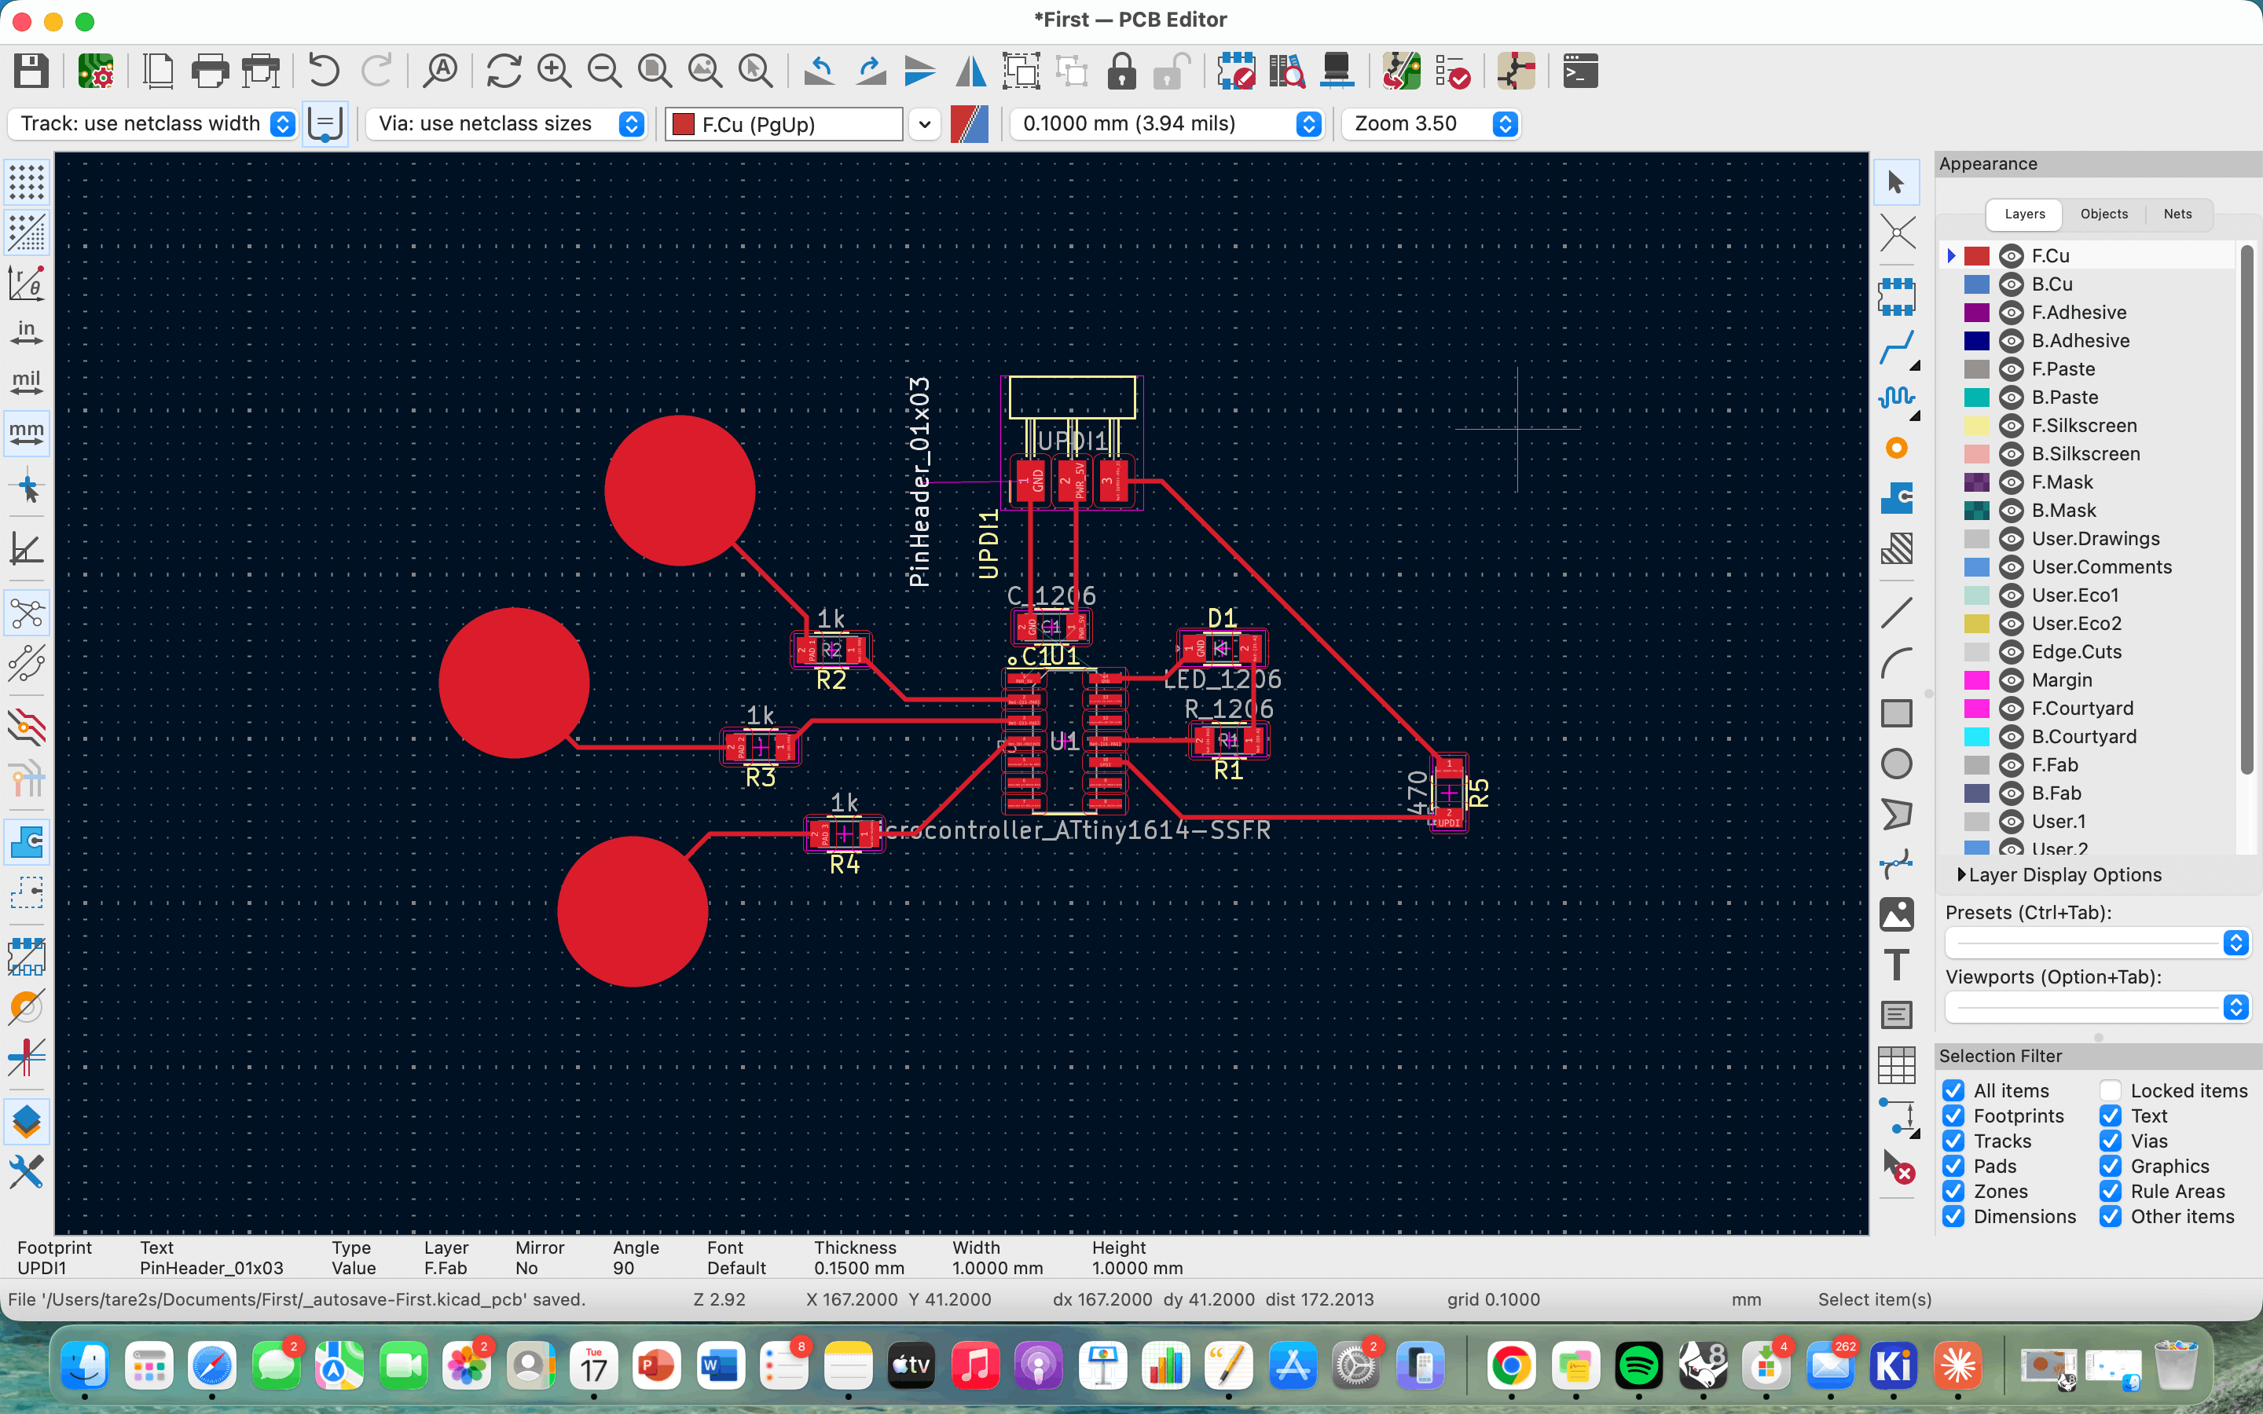Image resolution: width=2263 pixels, height=1414 pixels.
Task: Enable the Locked items checkbox
Action: (x=2110, y=1090)
